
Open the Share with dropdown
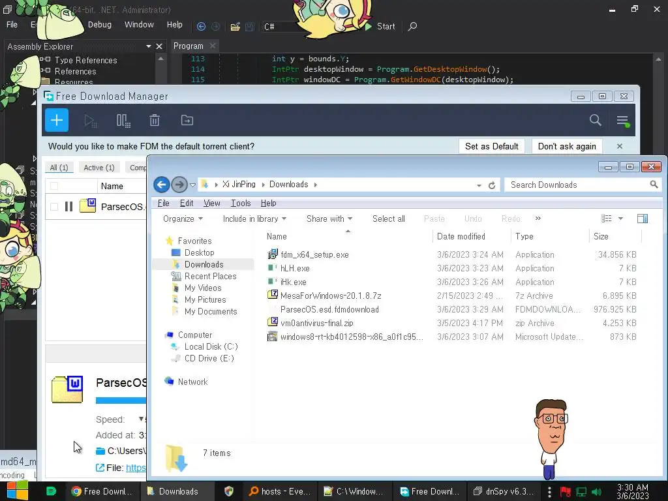(329, 219)
